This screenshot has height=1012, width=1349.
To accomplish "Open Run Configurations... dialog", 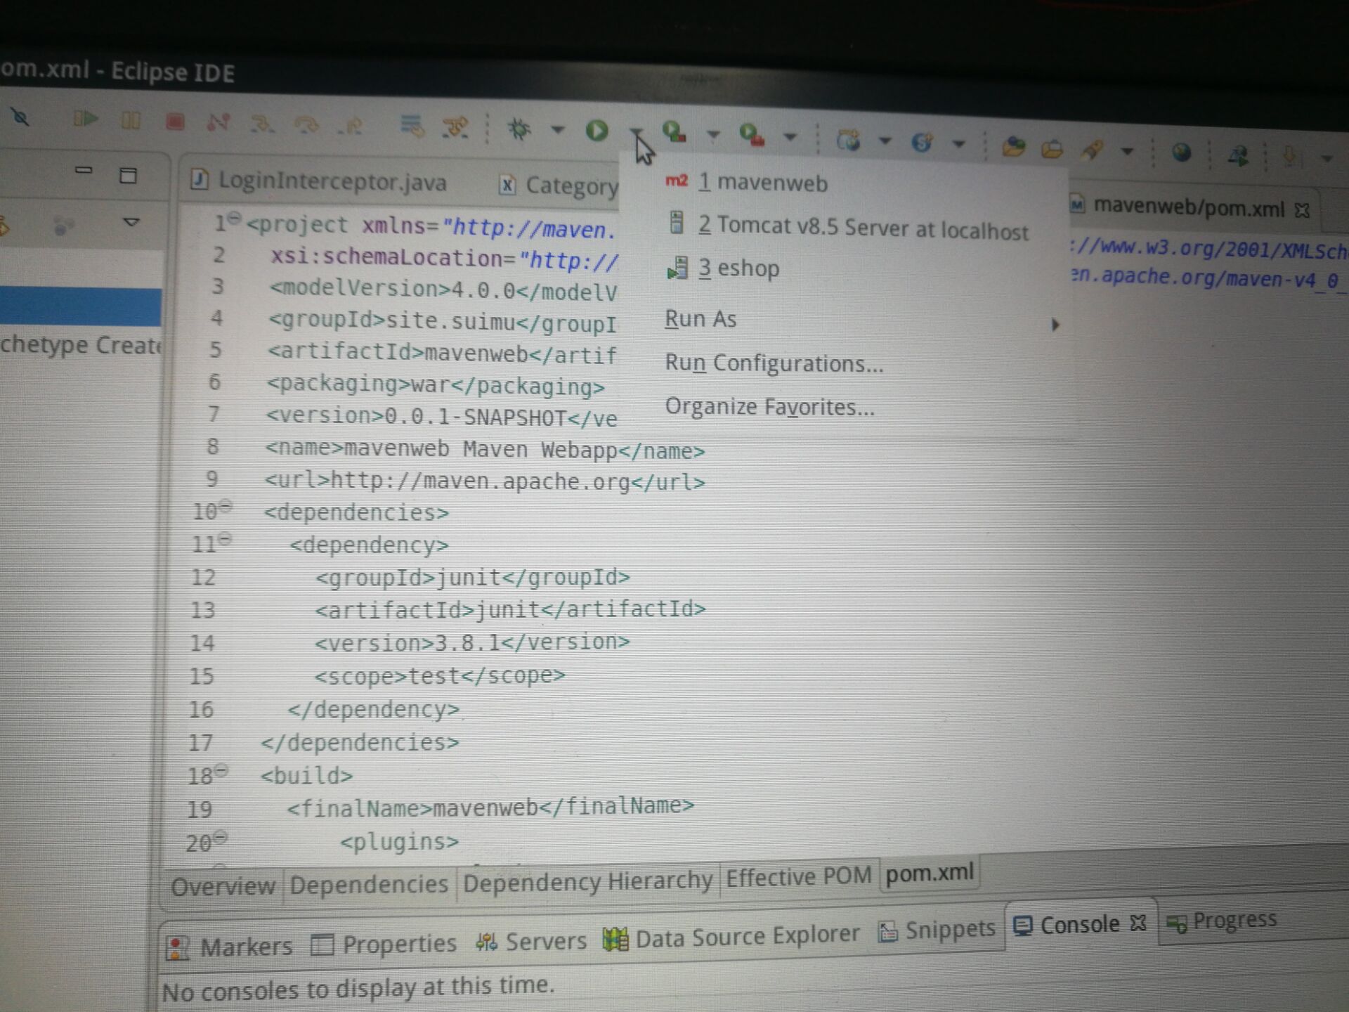I will click(x=774, y=363).
